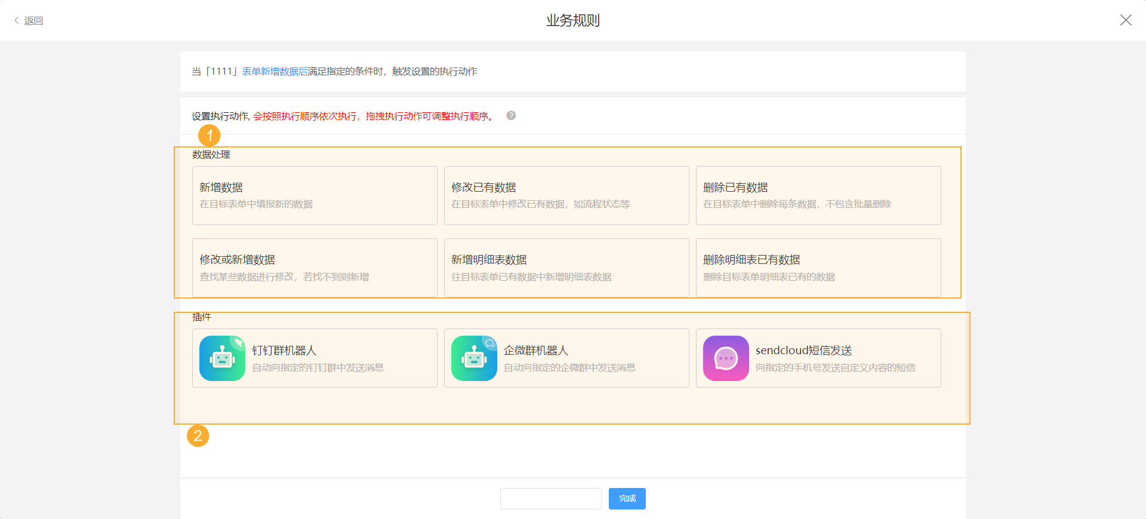Click the sendcloud短信发送 chat bubble icon
Viewport: 1146px width, 519px height.
(726, 358)
